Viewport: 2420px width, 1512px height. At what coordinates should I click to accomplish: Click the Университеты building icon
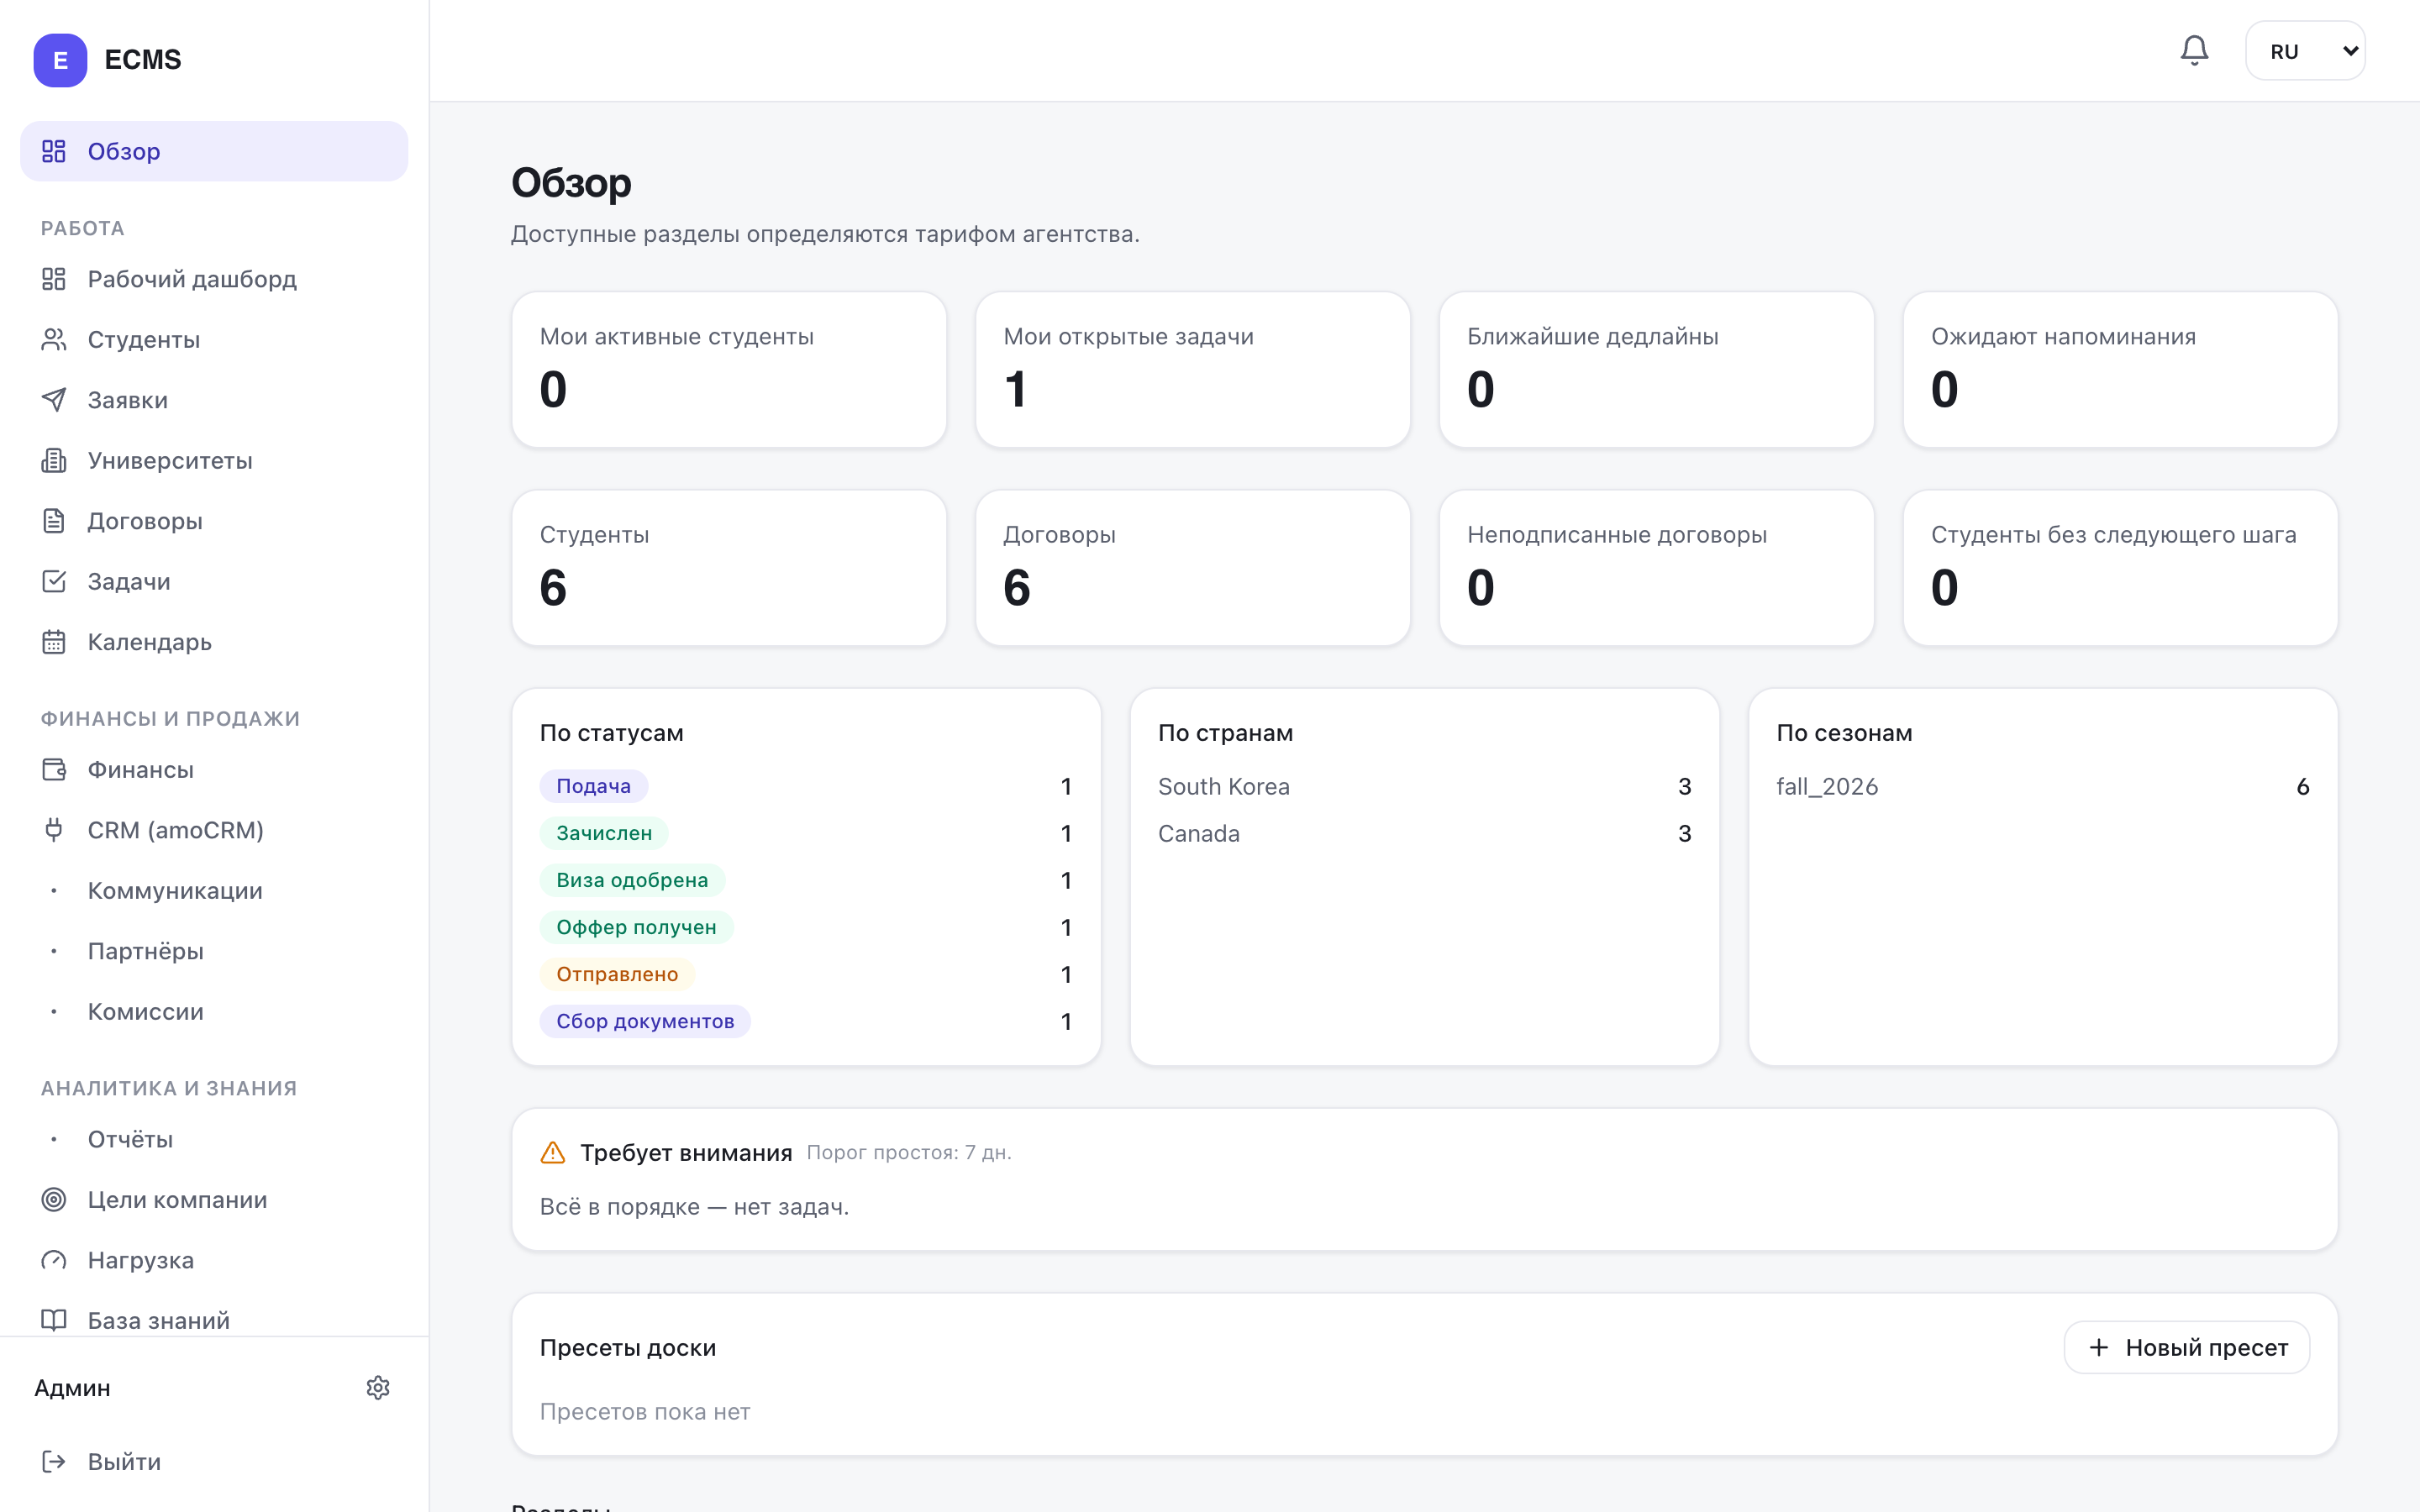click(x=54, y=461)
